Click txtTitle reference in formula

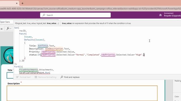coord(43,46)
